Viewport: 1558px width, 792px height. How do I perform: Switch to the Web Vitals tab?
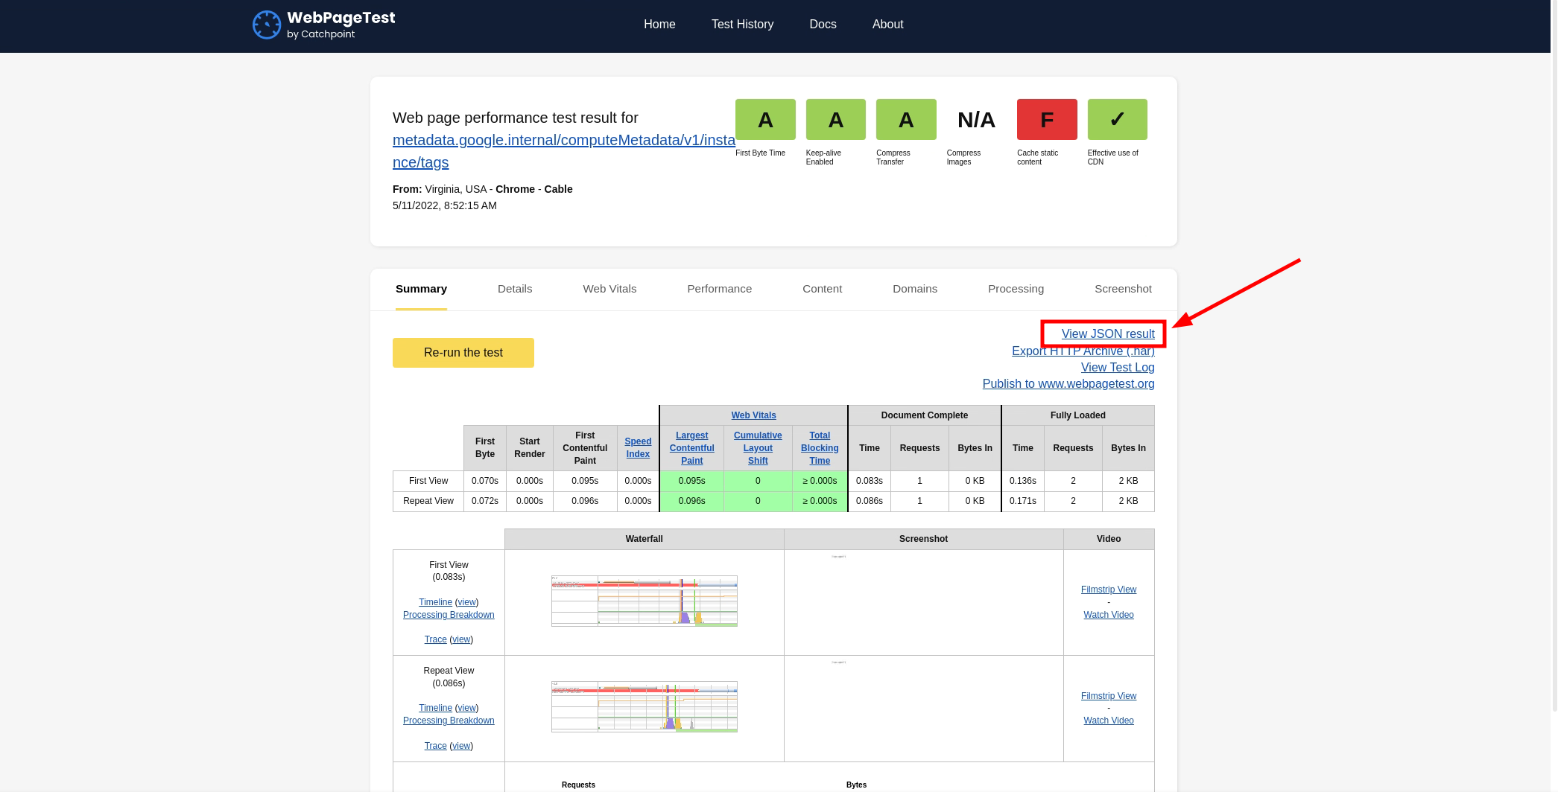(x=609, y=289)
